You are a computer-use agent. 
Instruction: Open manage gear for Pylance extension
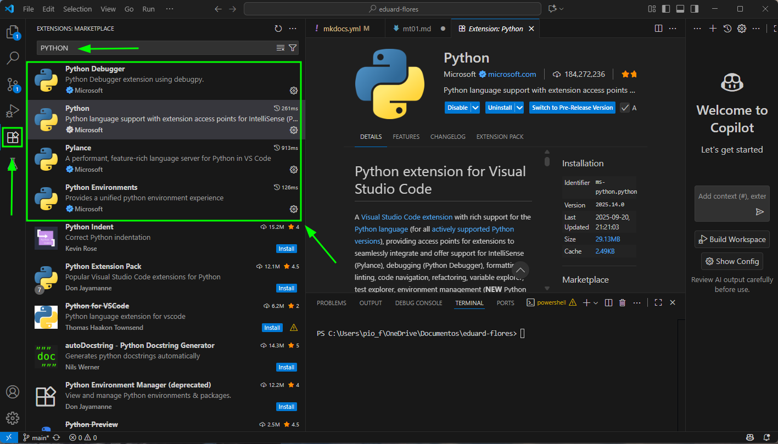(294, 170)
